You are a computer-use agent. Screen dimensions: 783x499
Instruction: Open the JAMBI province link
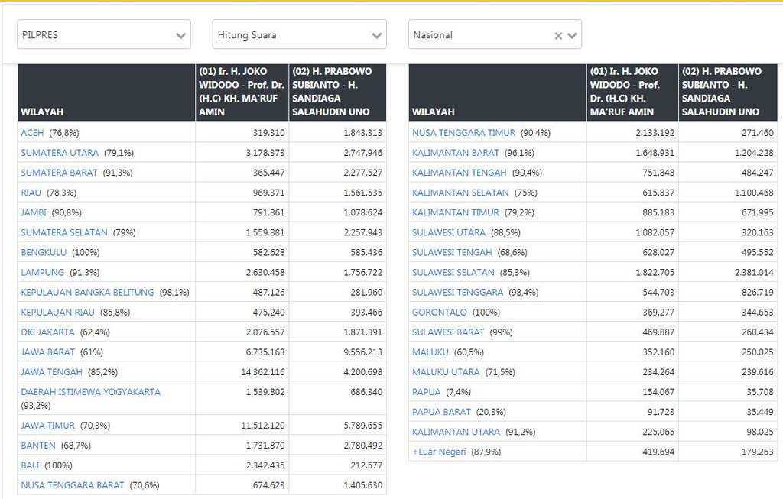pos(34,212)
